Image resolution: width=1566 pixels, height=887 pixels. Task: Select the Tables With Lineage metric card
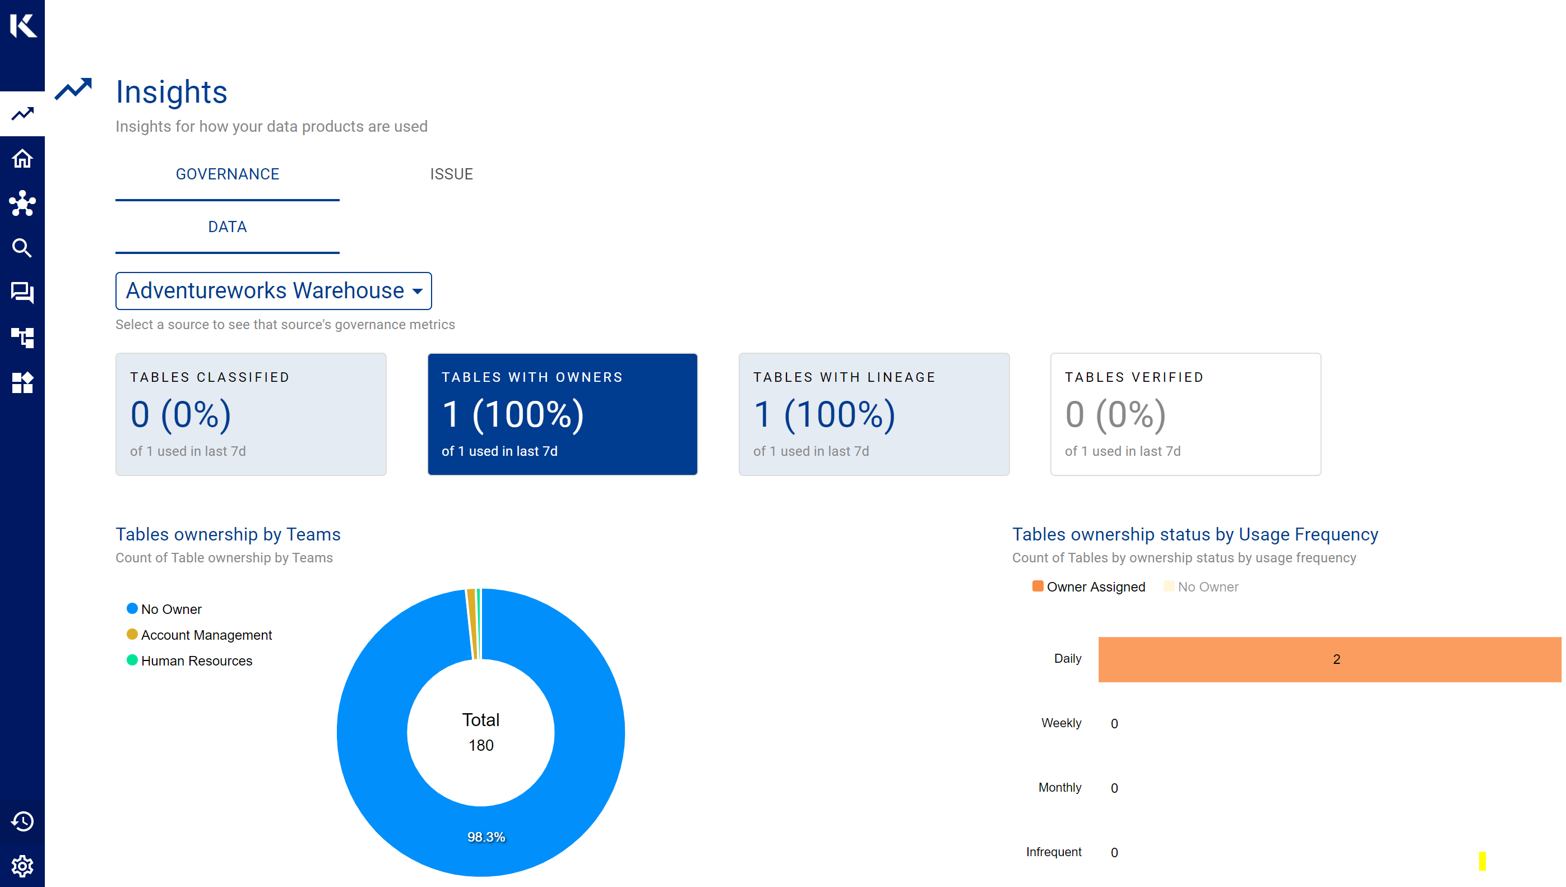click(874, 414)
